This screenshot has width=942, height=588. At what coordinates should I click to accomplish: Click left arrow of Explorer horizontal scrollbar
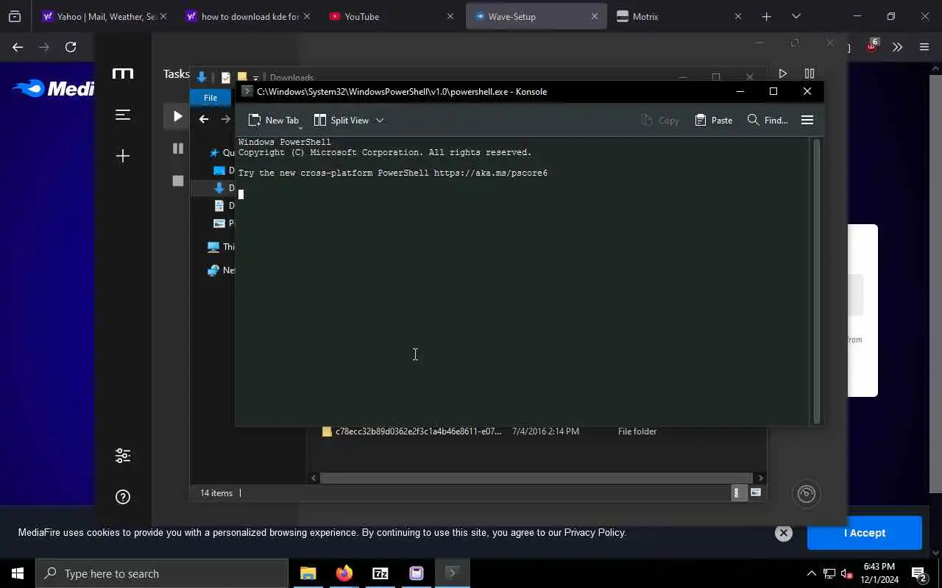coord(314,478)
